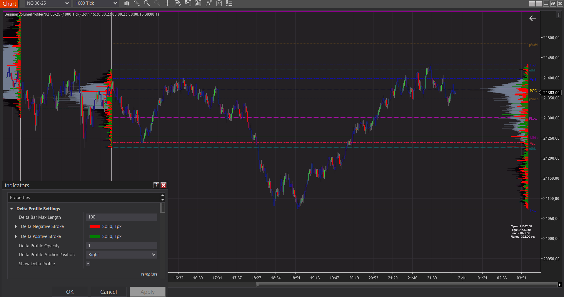Select the polyline drawing toolbar icon
Screen dimensions: 564x297
[209, 4]
